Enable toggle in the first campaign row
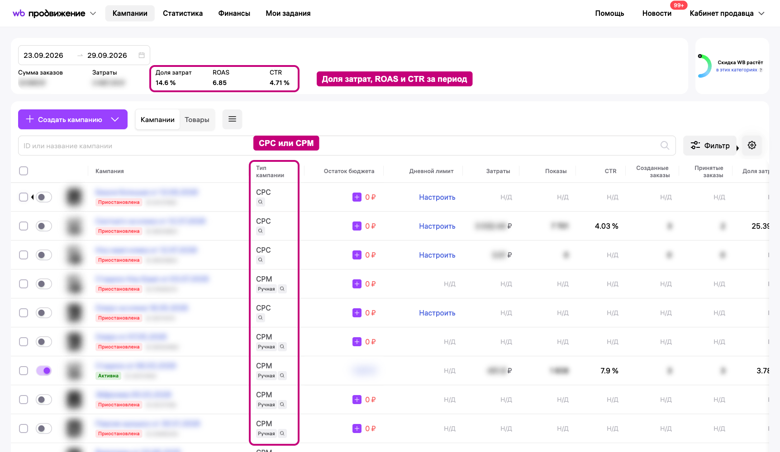This screenshot has height=452, width=780. pyautogui.click(x=44, y=197)
